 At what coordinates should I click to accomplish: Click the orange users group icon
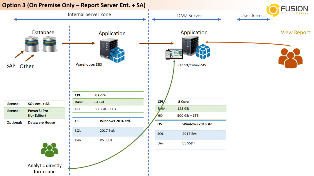pyautogui.click(x=290, y=58)
